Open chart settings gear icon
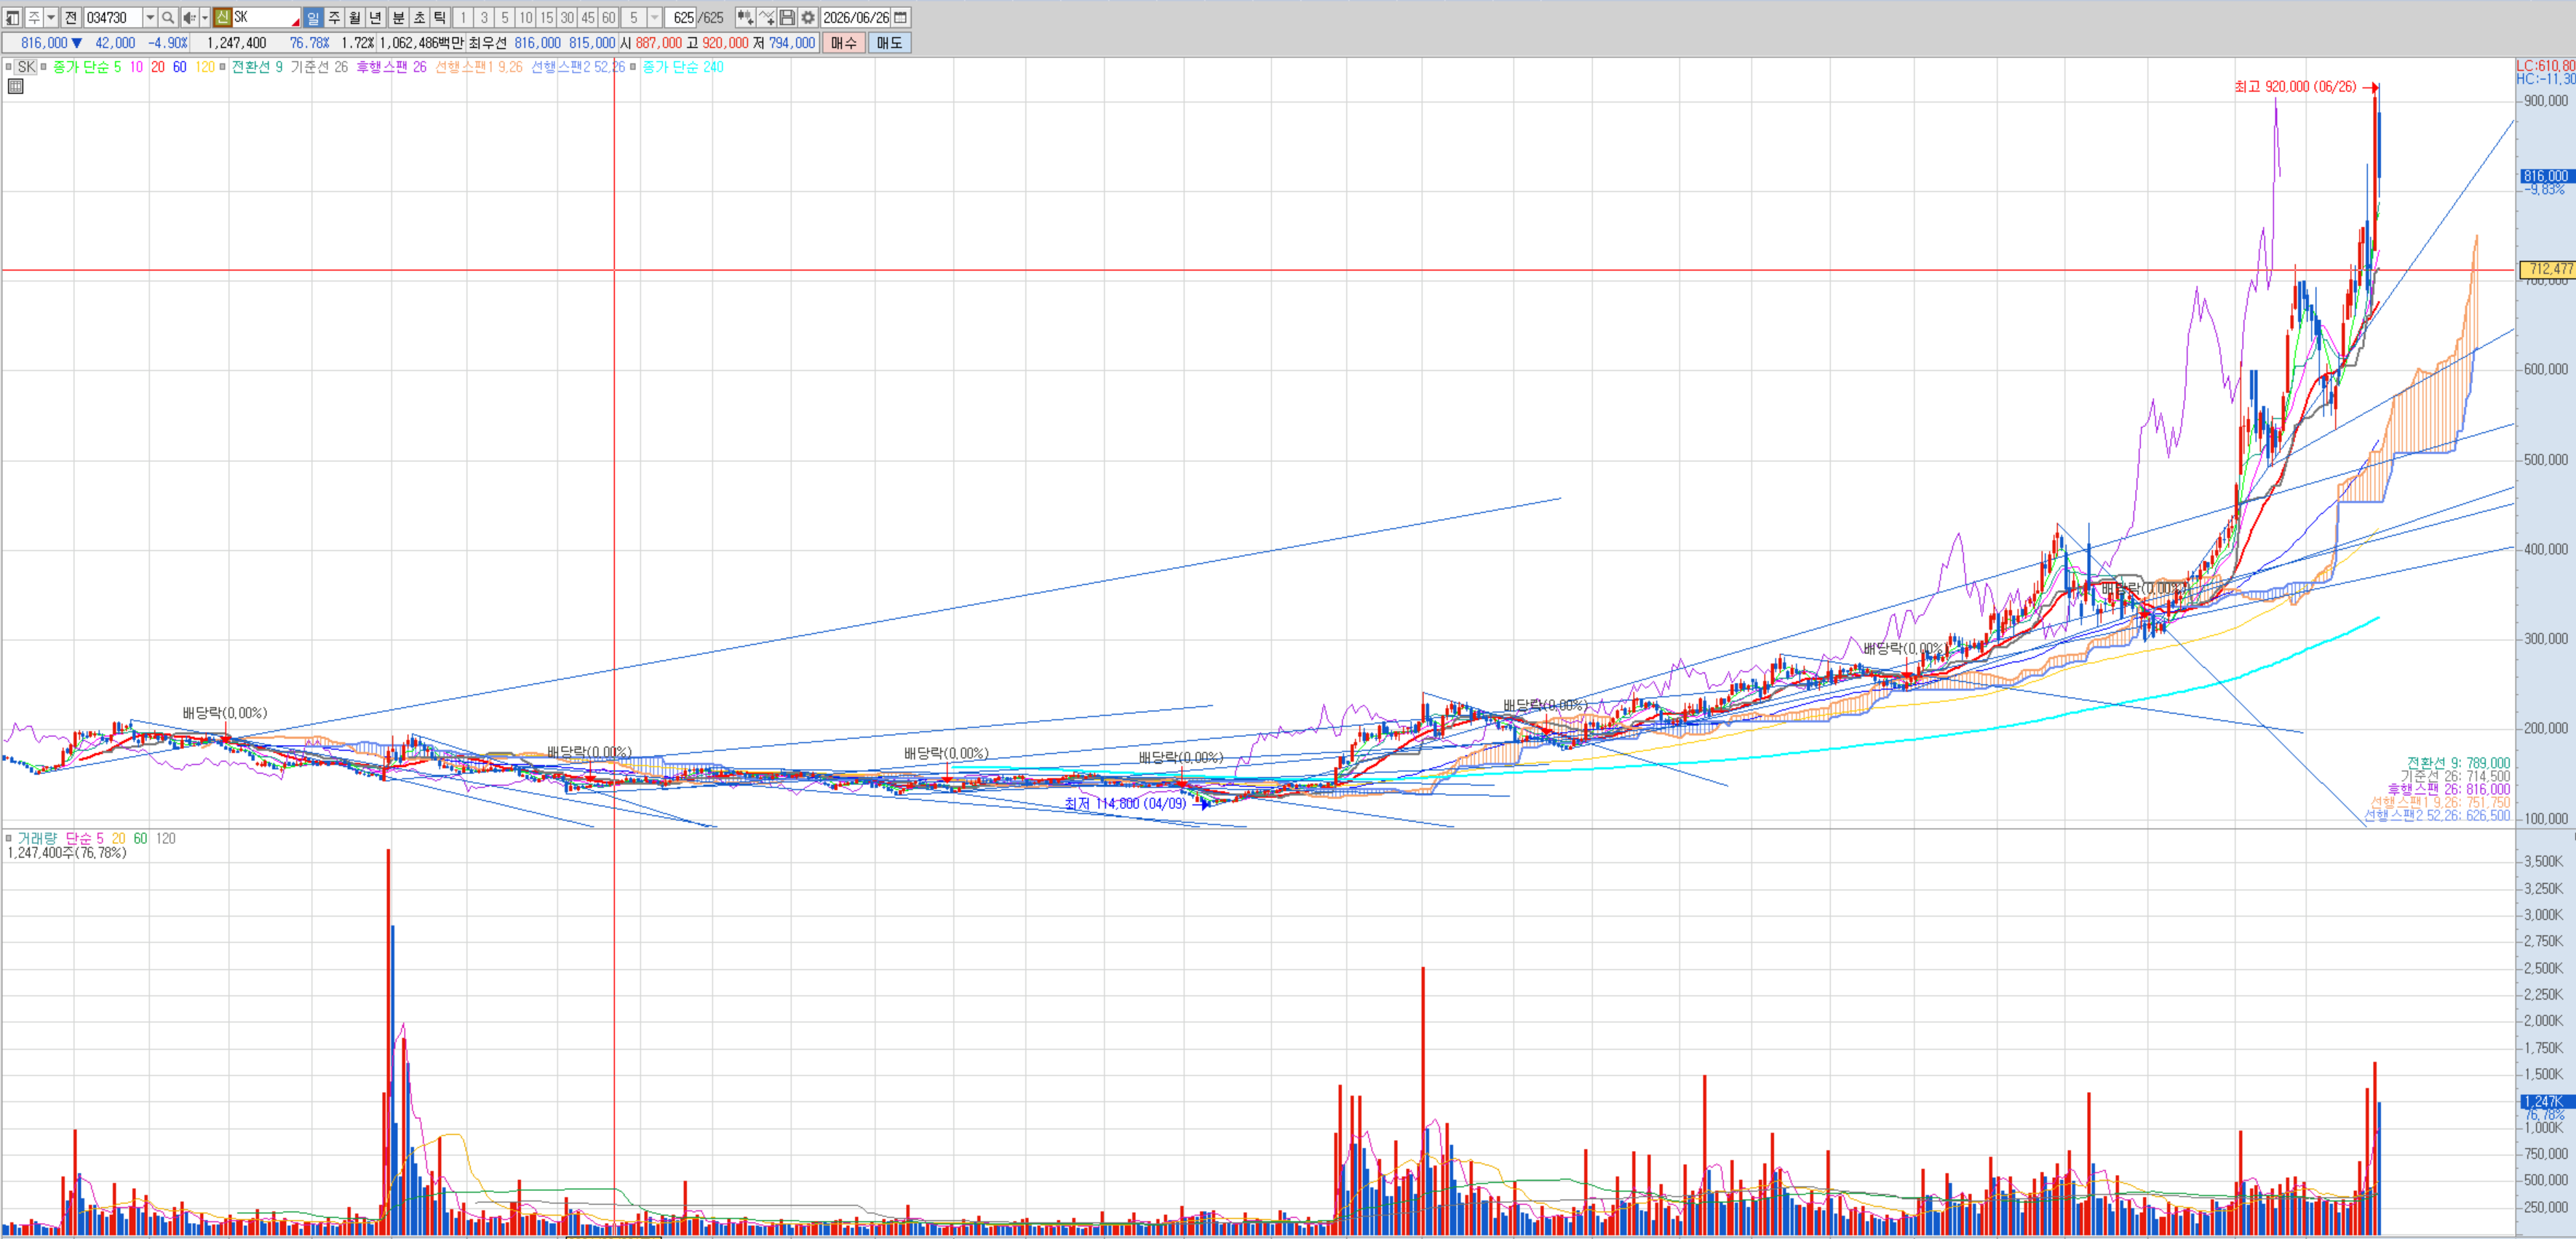2576x1239 pixels. pos(808,18)
